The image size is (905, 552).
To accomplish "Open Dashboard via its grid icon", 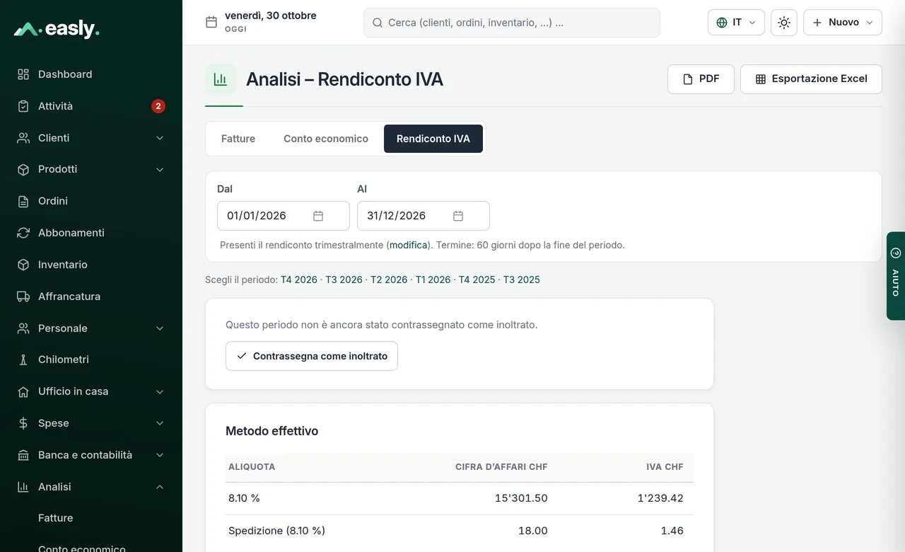I will (23, 74).
